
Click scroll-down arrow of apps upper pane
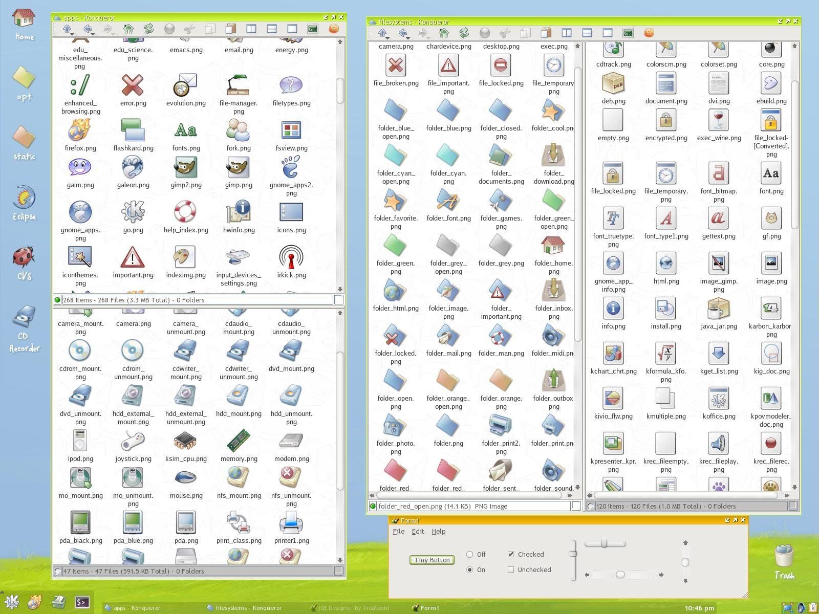click(x=340, y=290)
